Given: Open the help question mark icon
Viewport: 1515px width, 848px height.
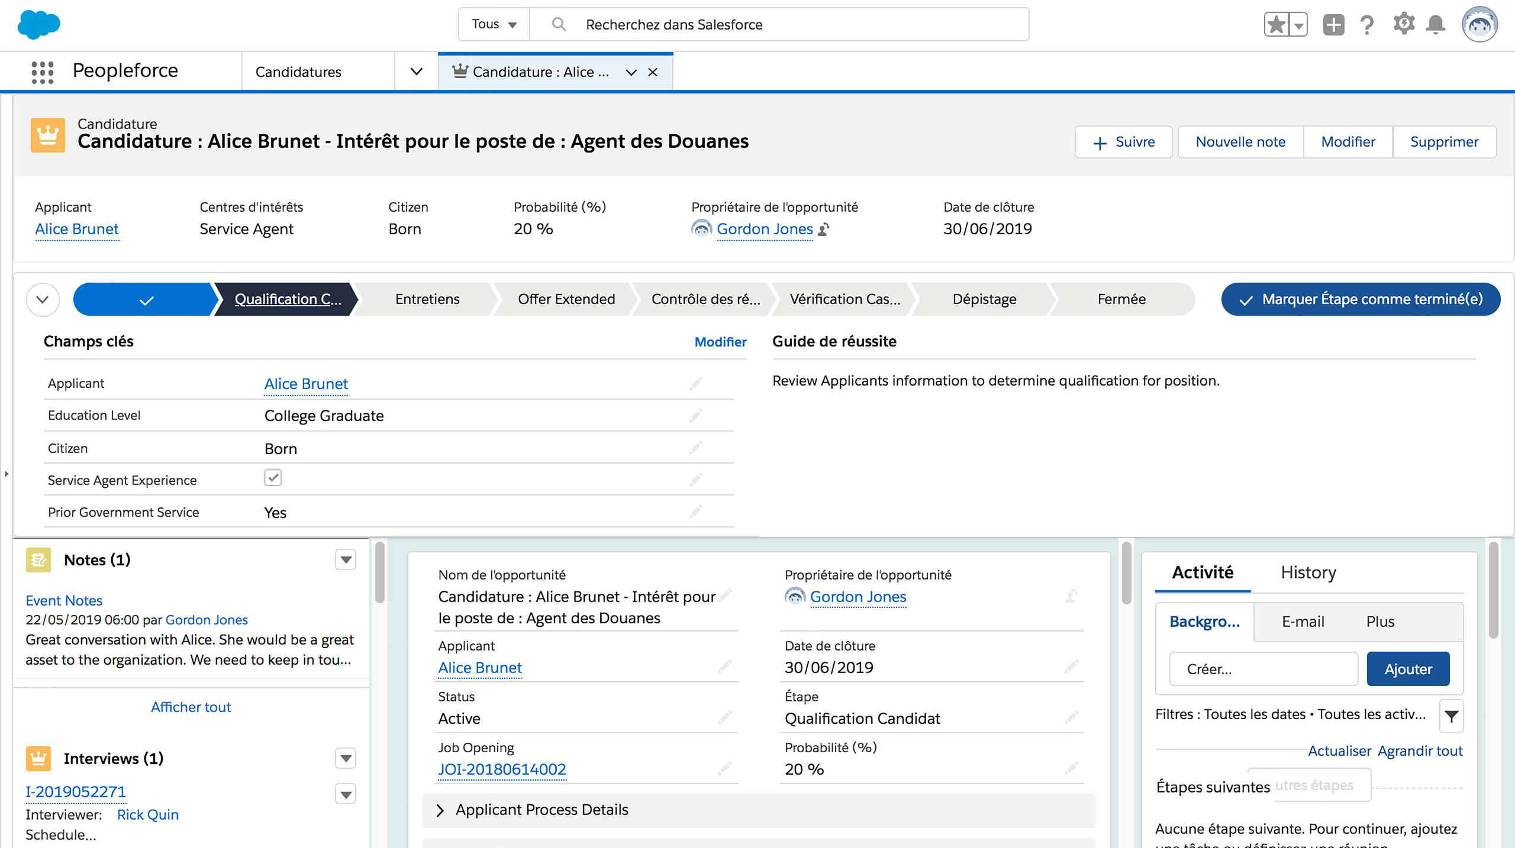Looking at the screenshot, I should pyautogui.click(x=1367, y=25).
